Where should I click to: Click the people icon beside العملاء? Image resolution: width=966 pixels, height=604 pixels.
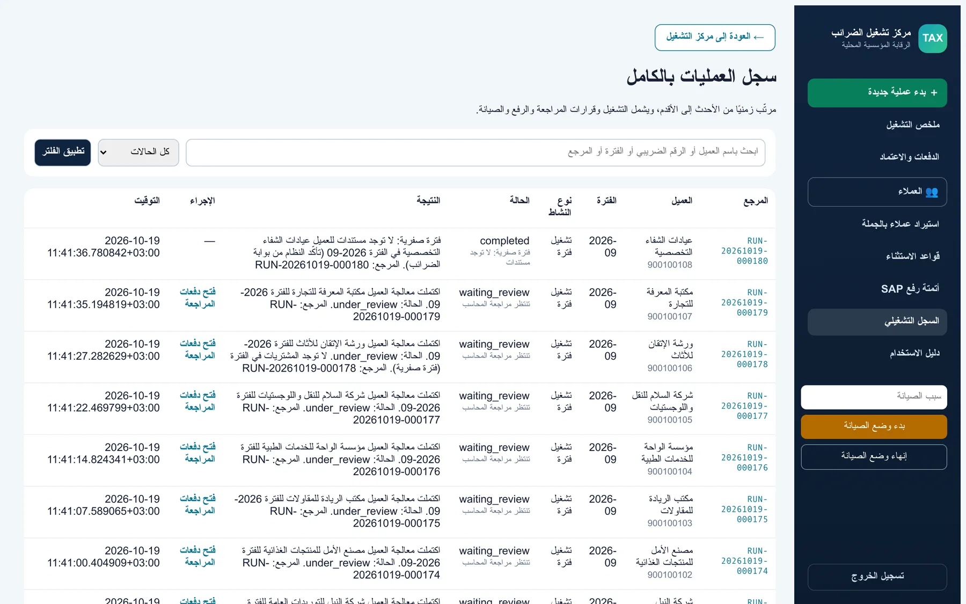pyautogui.click(x=932, y=192)
